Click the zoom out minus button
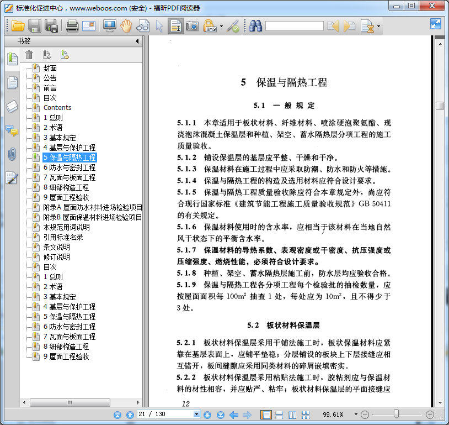This screenshot has height=425, width=449. [x=365, y=414]
